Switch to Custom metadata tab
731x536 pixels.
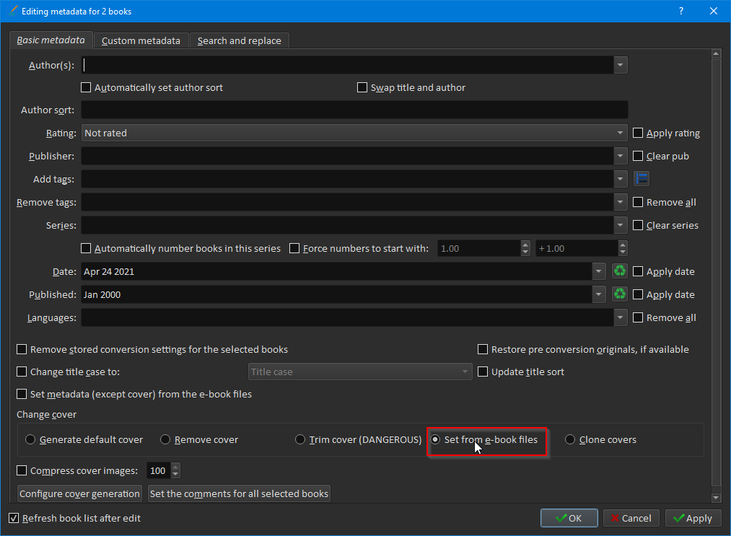[x=141, y=40]
